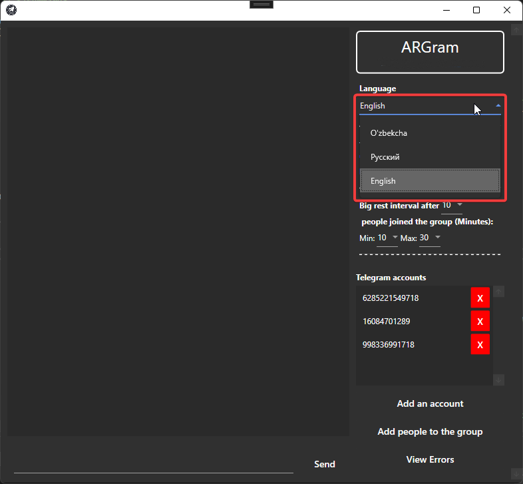Click the Add an account button
This screenshot has height=484, width=523.
click(x=430, y=403)
